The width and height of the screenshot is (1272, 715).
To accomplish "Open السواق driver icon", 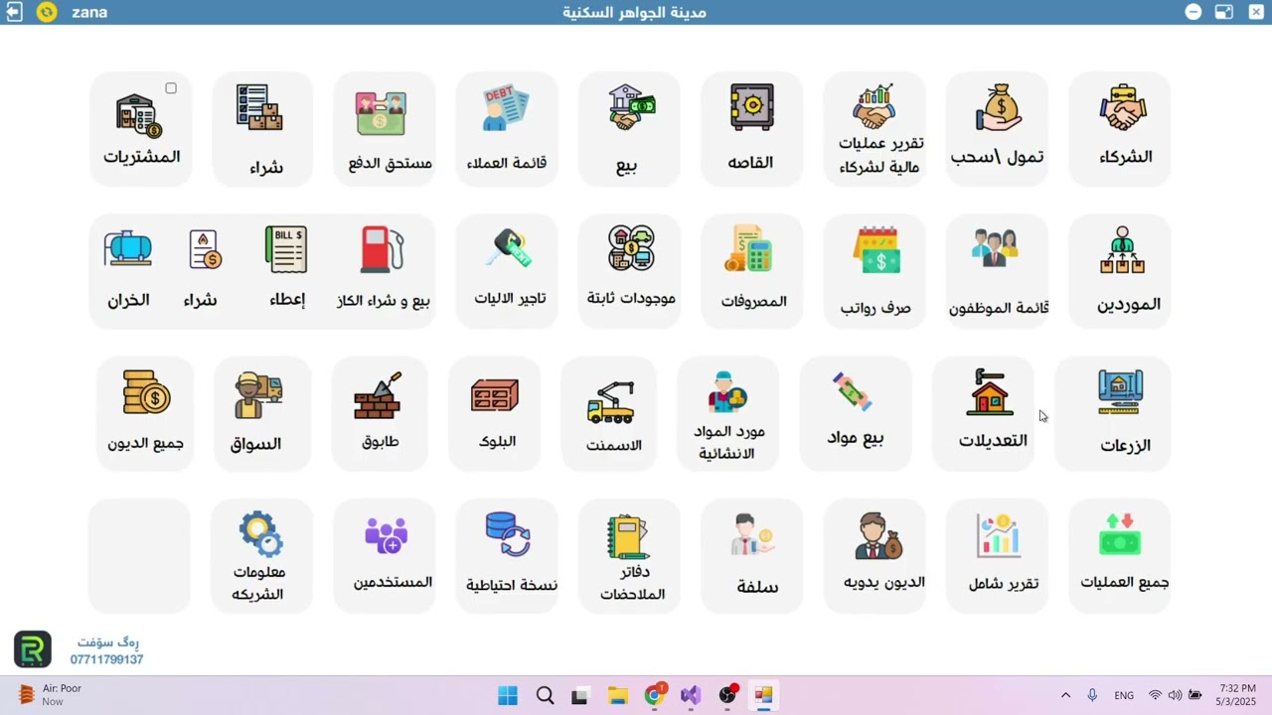I will 258,396.
